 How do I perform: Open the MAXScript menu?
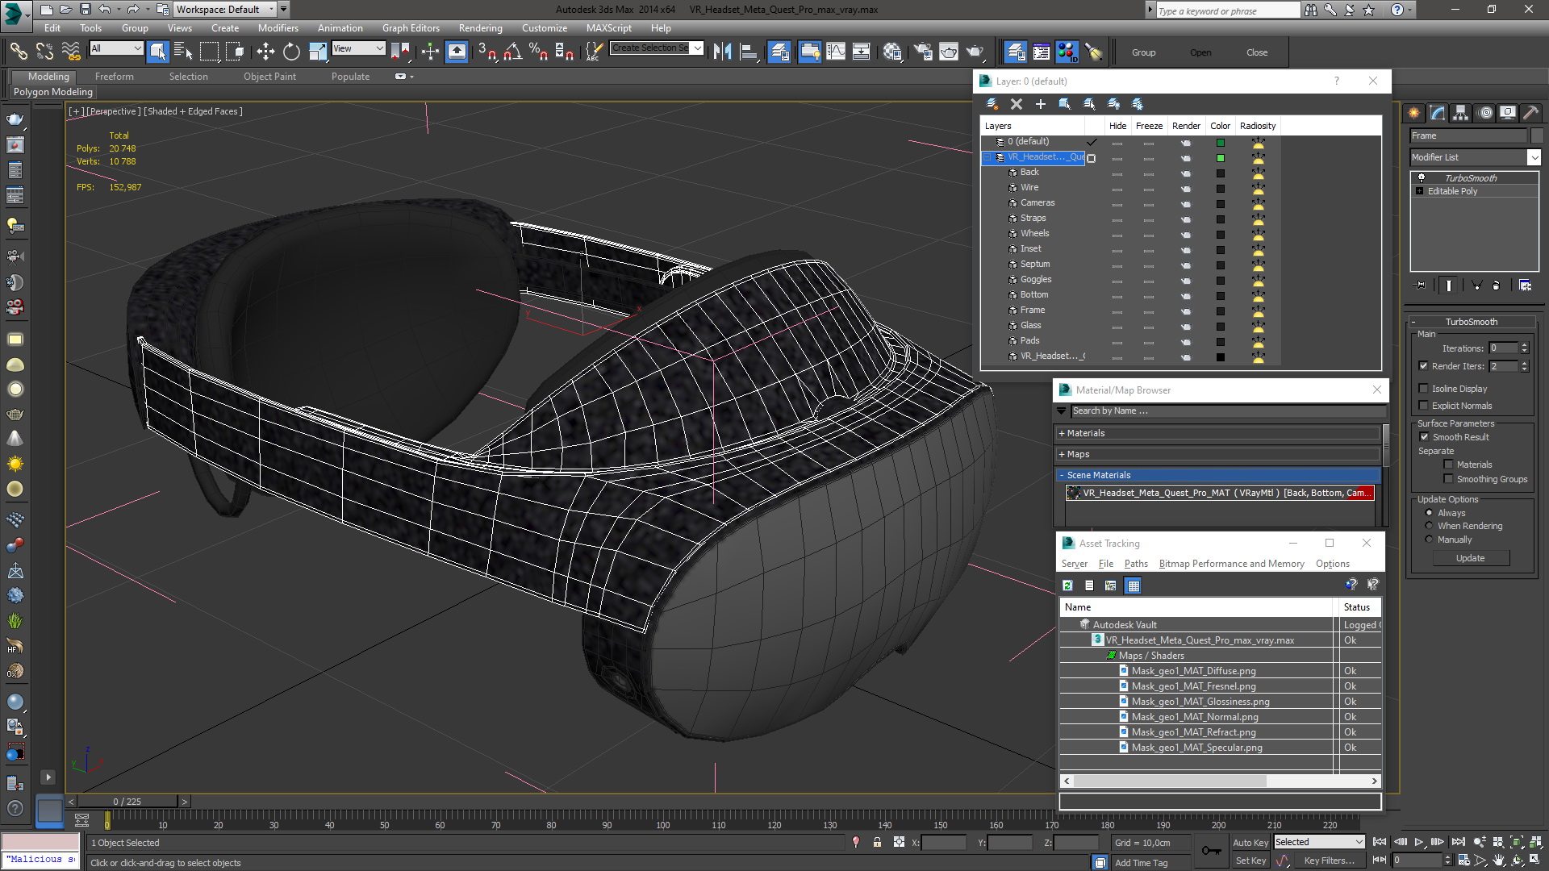[x=608, y=28]
